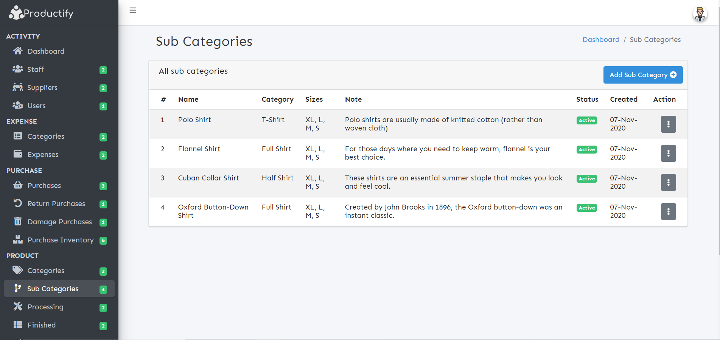Click the Damage Purchases trash icon
Viewport: 720px width, 340px height.
point(18,221)
